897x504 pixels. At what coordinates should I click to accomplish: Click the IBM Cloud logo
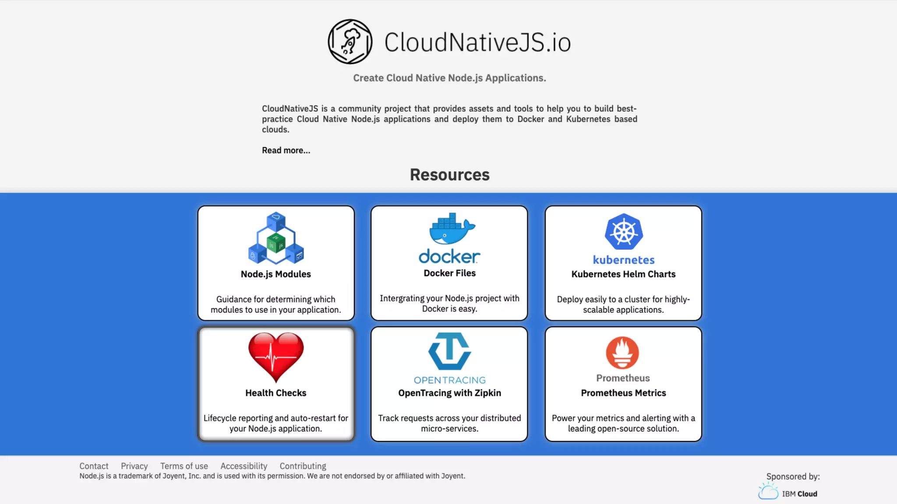coord(788,492)
